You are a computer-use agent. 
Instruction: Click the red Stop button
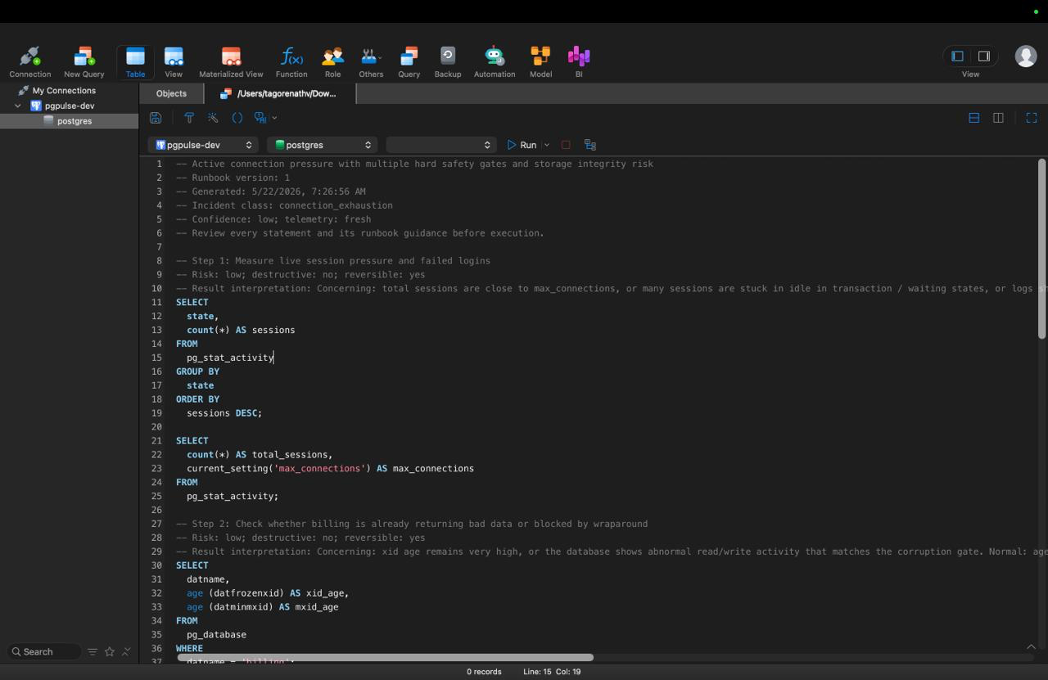coord(566,145)
